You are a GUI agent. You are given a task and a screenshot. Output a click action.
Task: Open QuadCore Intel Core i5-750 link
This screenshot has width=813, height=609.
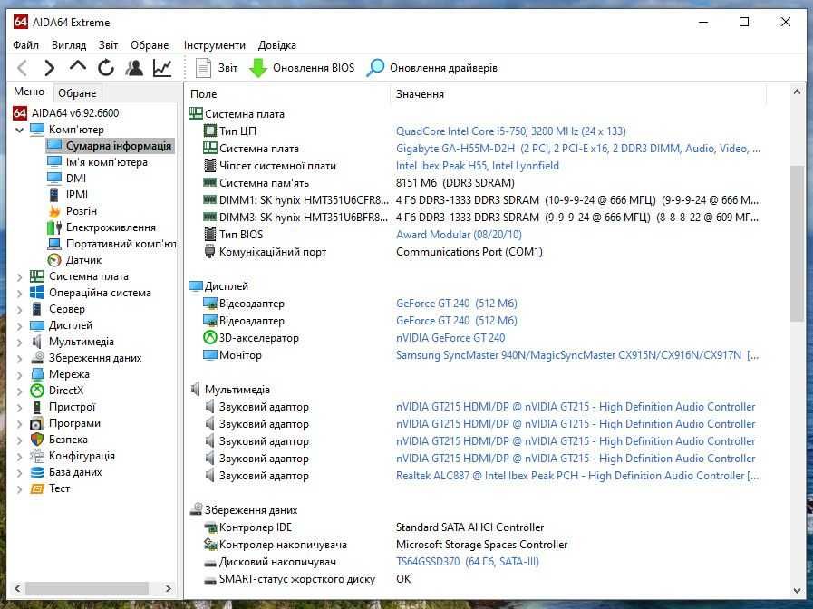(x=510, y=131)
